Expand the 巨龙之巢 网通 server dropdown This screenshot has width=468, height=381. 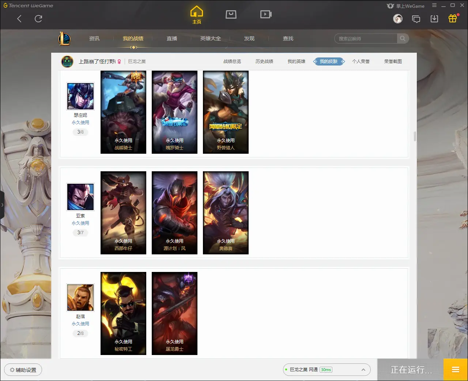[x=327, y=370]
